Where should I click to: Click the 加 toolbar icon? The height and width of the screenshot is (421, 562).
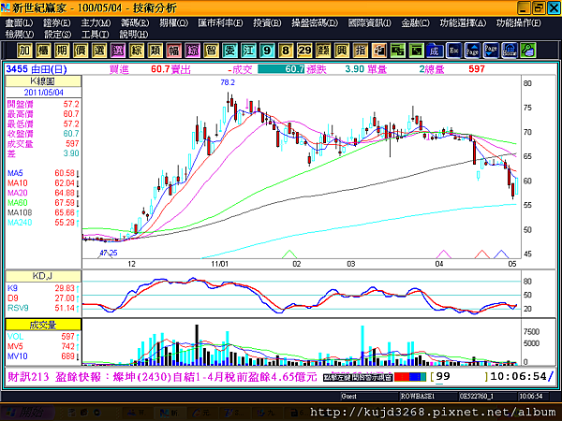click(24, 51)
